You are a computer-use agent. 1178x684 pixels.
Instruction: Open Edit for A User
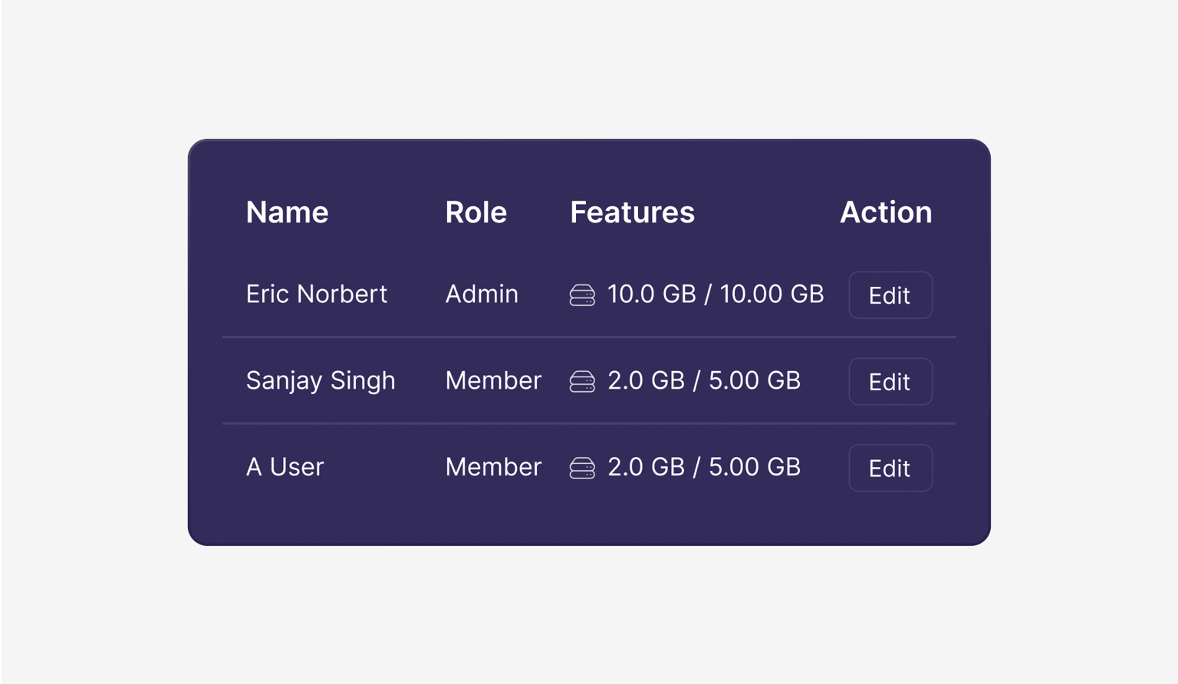890,468
